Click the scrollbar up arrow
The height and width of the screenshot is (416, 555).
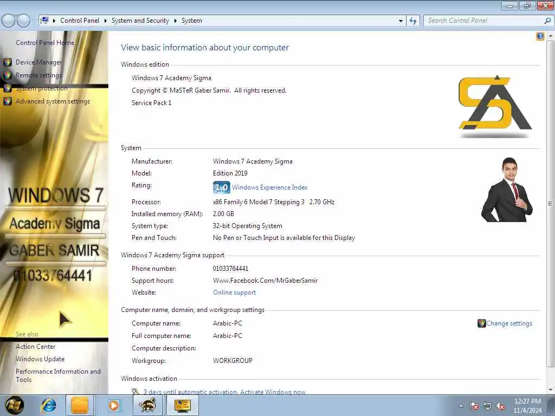[550, 36]
